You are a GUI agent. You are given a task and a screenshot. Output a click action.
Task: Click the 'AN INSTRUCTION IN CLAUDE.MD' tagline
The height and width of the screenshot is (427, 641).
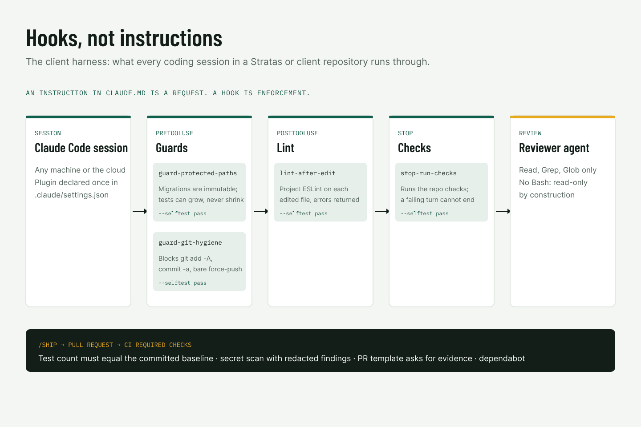[x=168, y=93]
